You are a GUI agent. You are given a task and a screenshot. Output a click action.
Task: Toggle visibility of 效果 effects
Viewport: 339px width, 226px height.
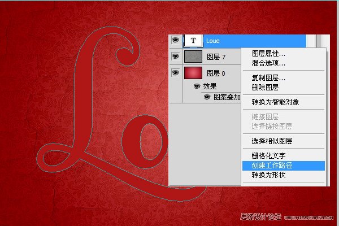(x=197, y=86)
